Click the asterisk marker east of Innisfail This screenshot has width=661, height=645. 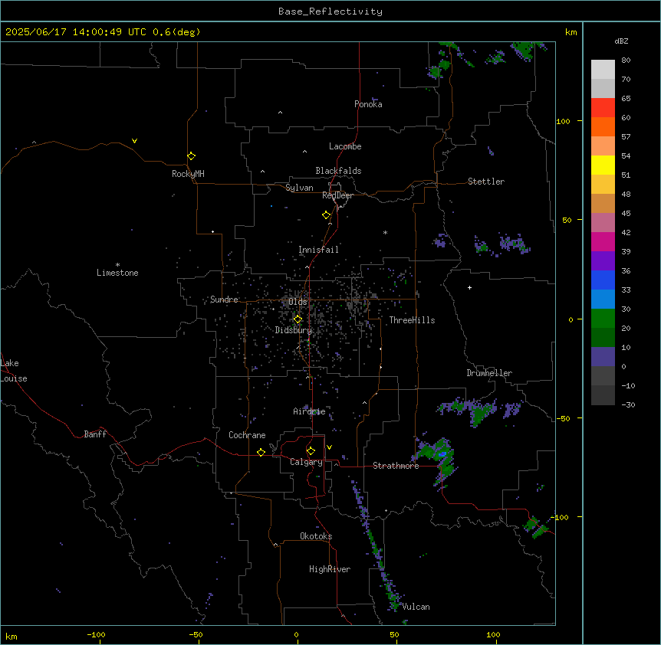385,232
